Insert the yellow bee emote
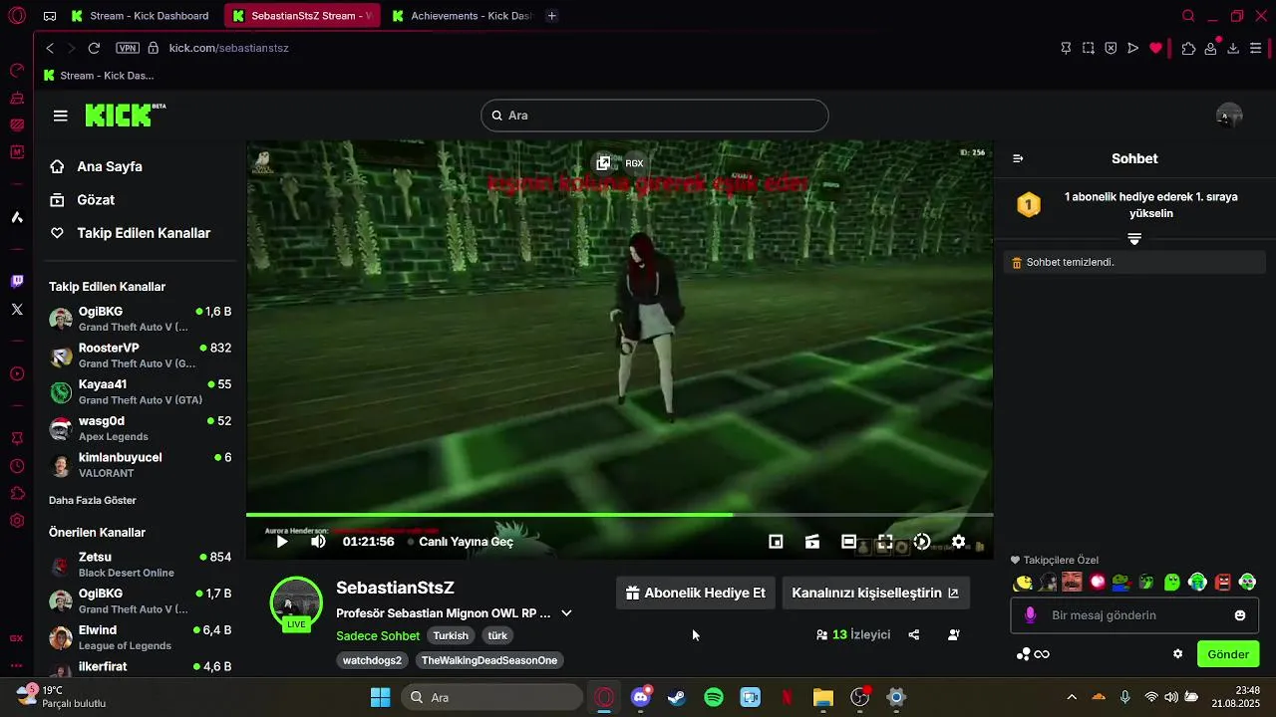 point(1023,582)
